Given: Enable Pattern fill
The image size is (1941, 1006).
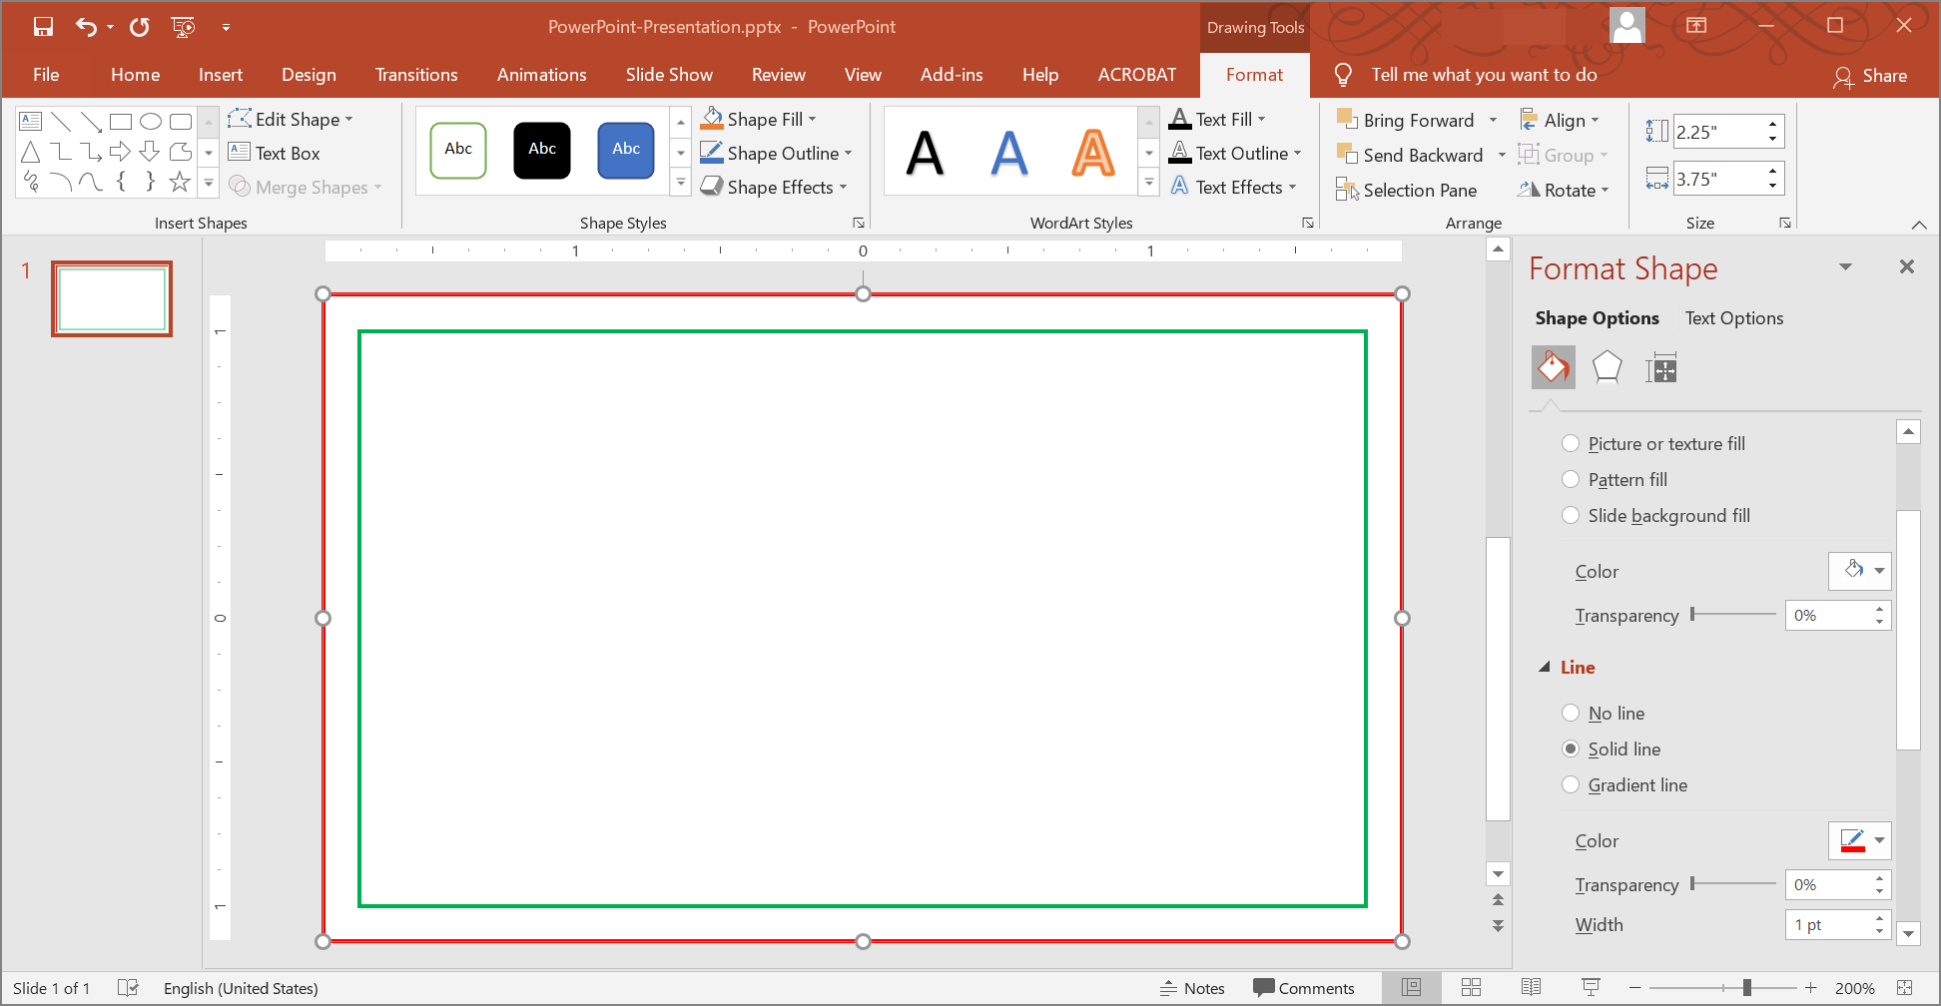Looking at the screenshot, I should point(1571,479).
